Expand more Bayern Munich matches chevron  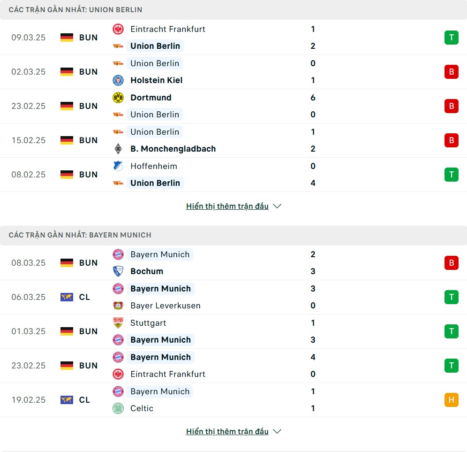(277, 431)
